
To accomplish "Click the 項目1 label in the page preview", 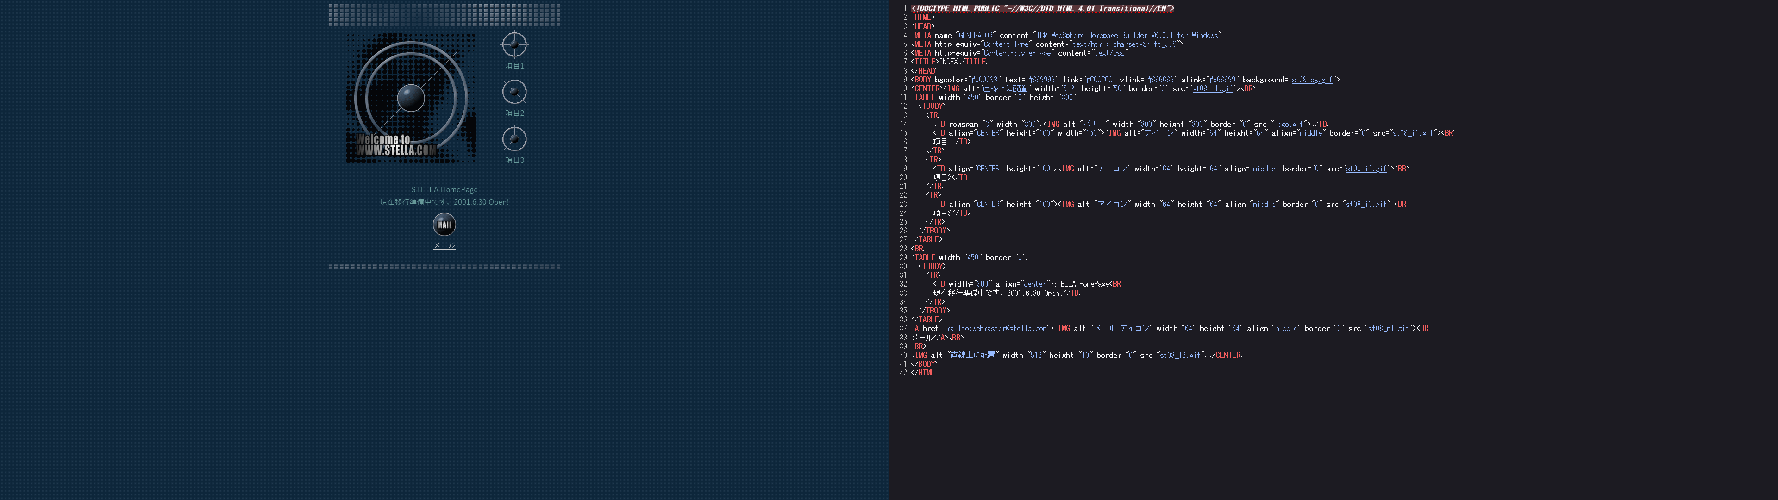I will click(515, 66).
